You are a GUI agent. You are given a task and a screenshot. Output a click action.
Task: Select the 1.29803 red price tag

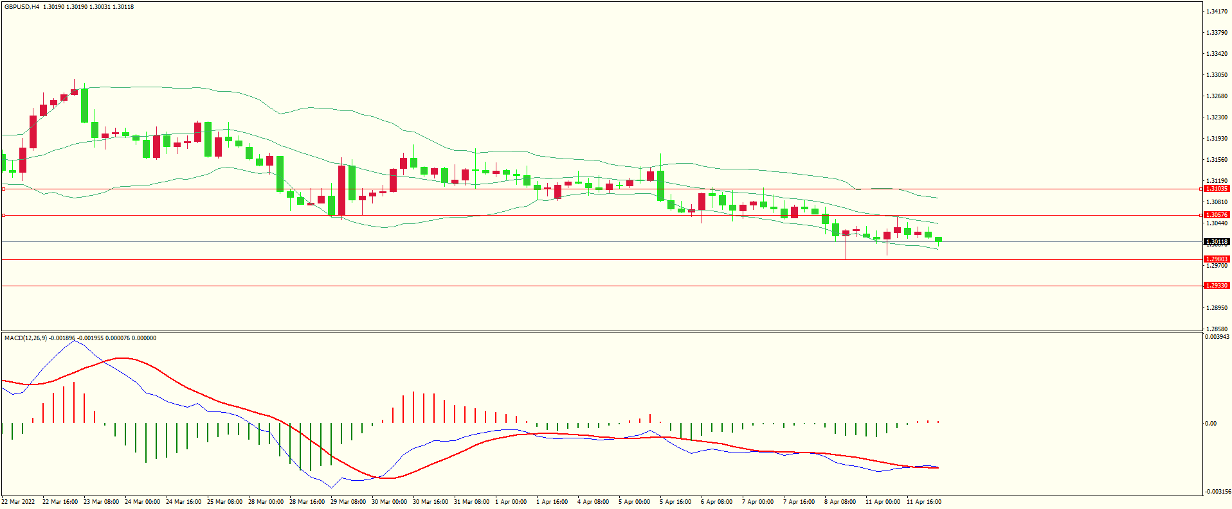[1216, 259]
